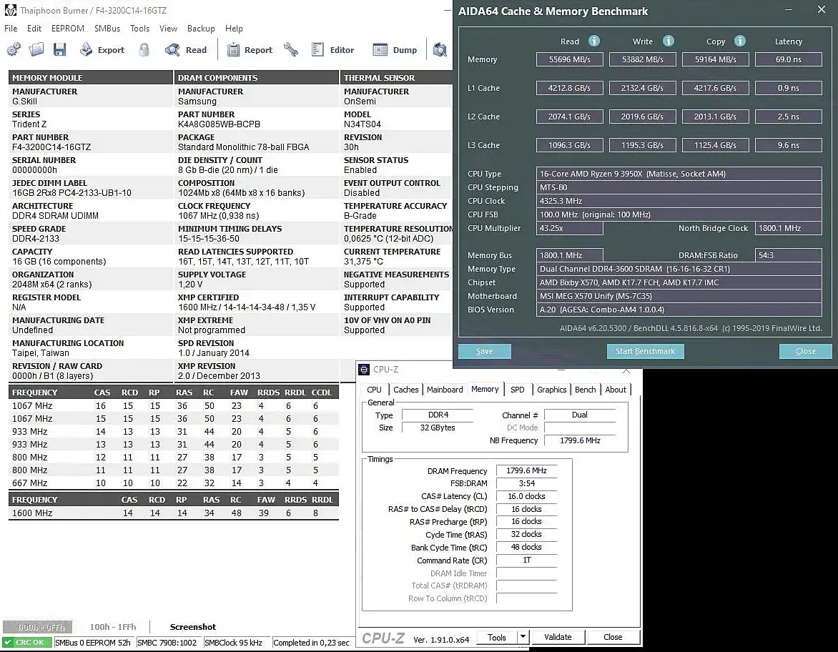Click the Tools button in CPU-Z
The image size is (838, 652).
tap(496, 637)
